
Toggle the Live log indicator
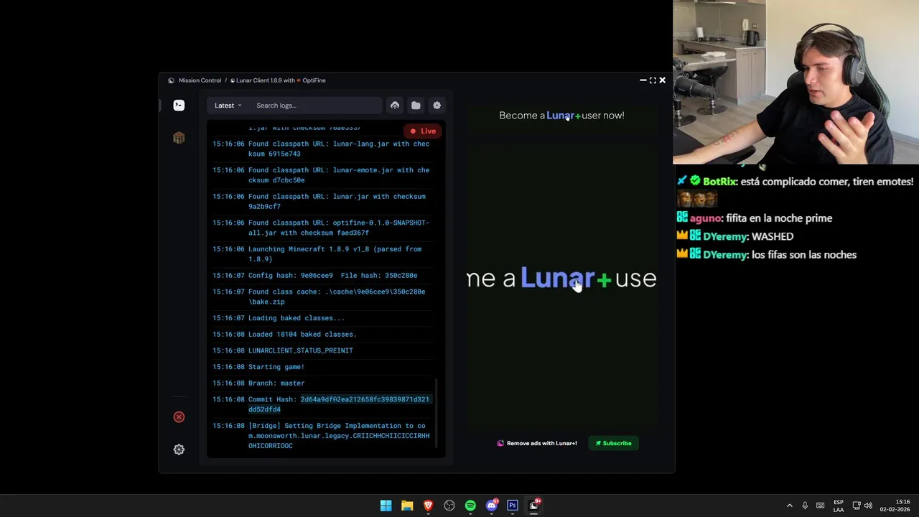(423, 131)
